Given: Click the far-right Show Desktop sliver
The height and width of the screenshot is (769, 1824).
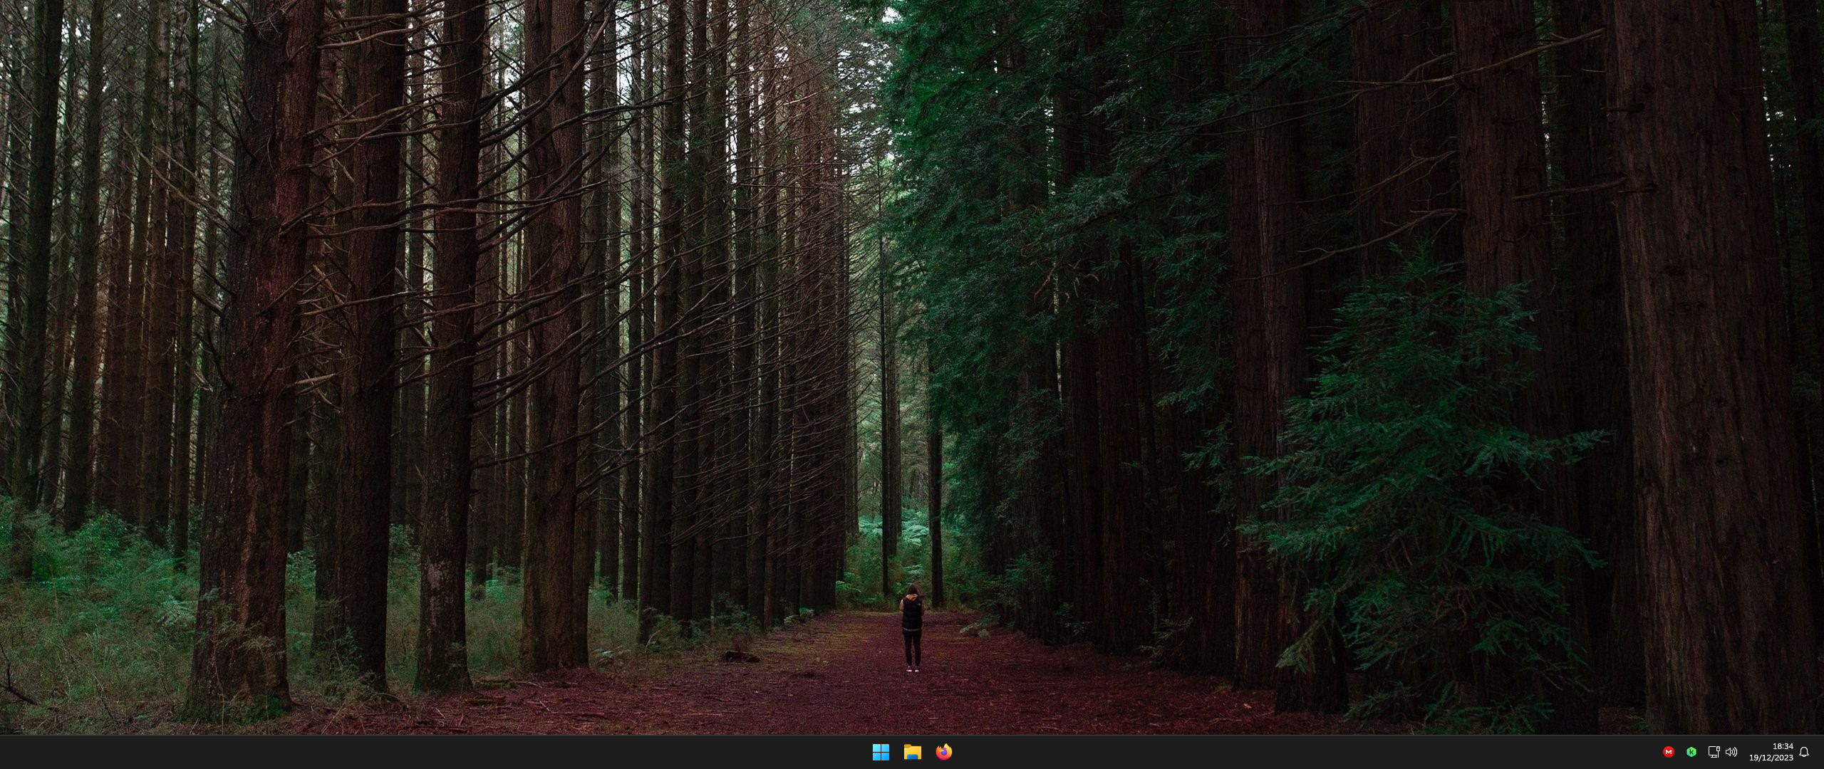Looking at the screenshot, I should (1821, 752).
